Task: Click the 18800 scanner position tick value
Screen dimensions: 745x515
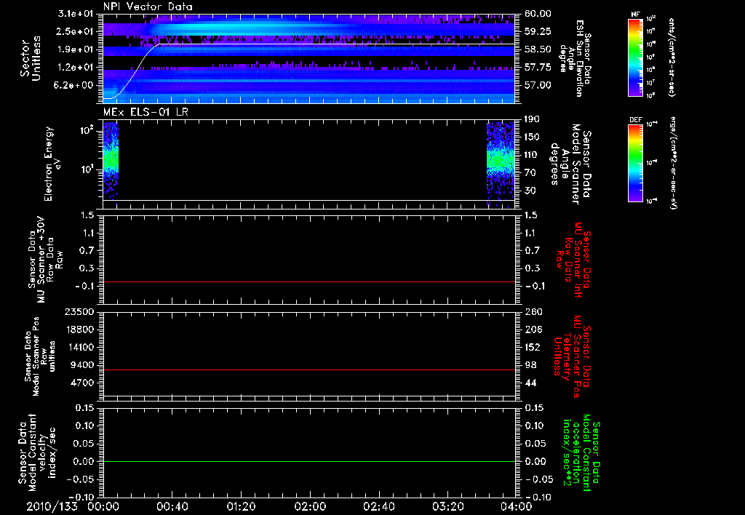Action: pos(79,330)
